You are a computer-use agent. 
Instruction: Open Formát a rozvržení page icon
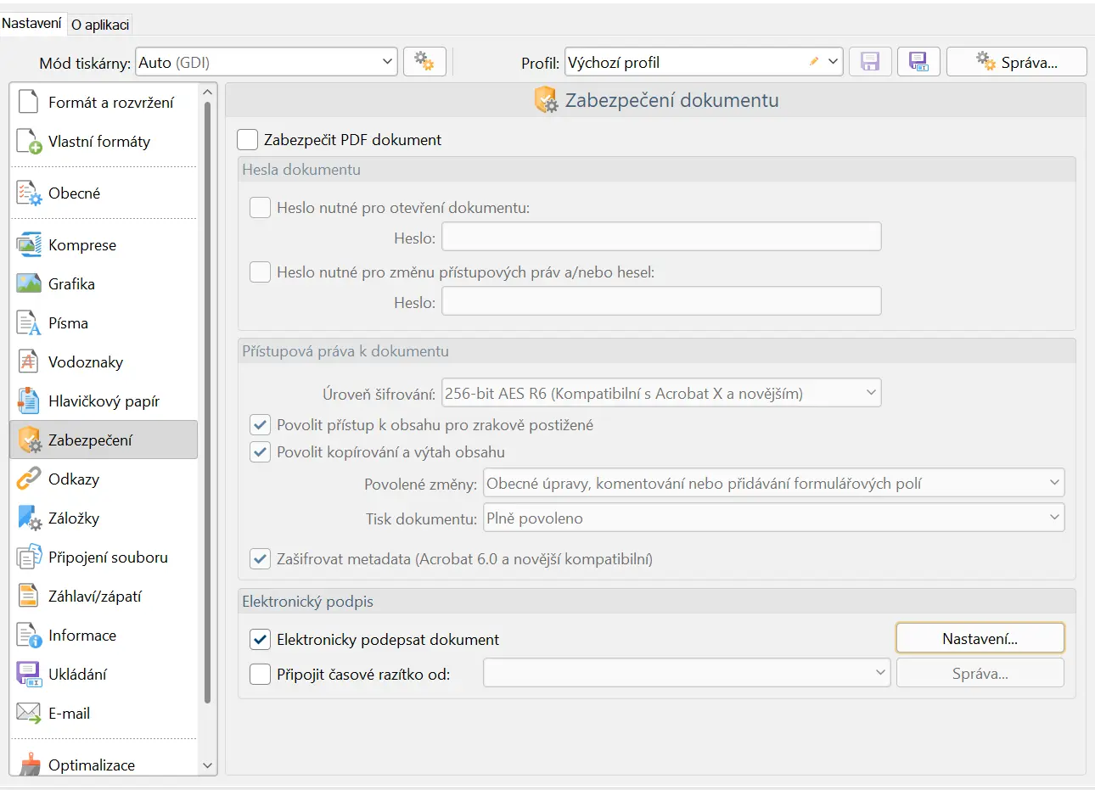pyautogui.click(x=29, y=102)
